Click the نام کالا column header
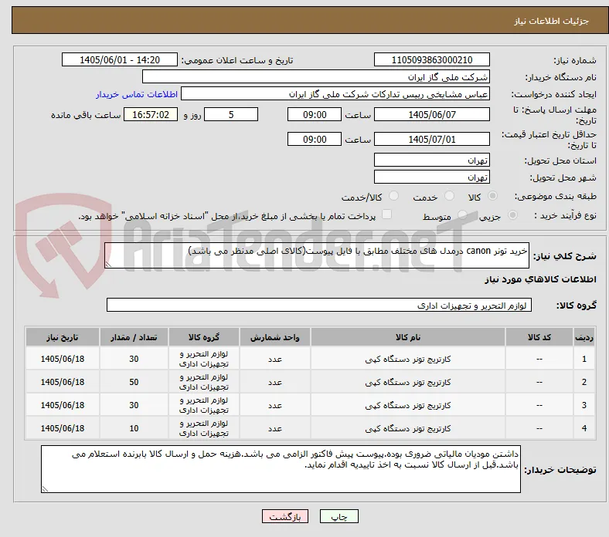The image size is (609, 537). 408,337
